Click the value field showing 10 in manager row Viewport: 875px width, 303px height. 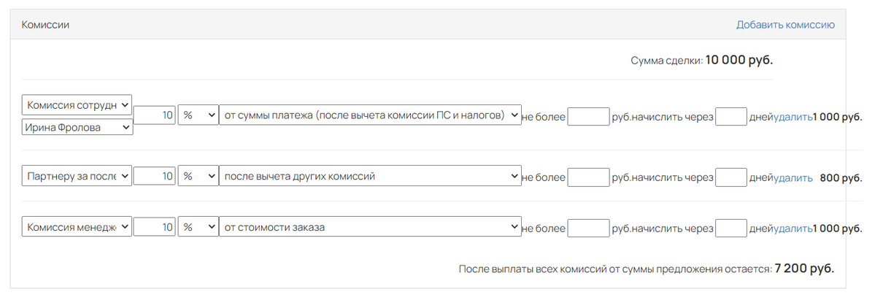[x=155, y=227]
